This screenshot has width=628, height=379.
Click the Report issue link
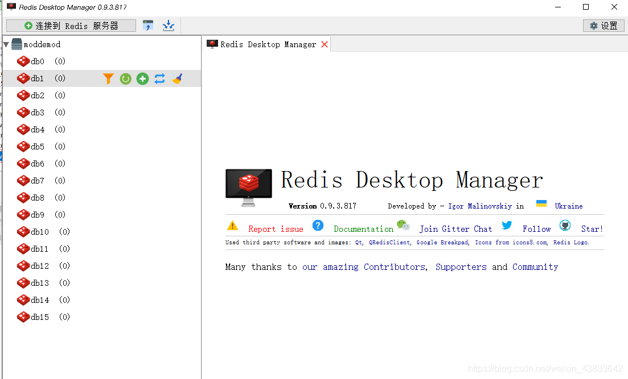pyautogui.click(x=276, y=229)
